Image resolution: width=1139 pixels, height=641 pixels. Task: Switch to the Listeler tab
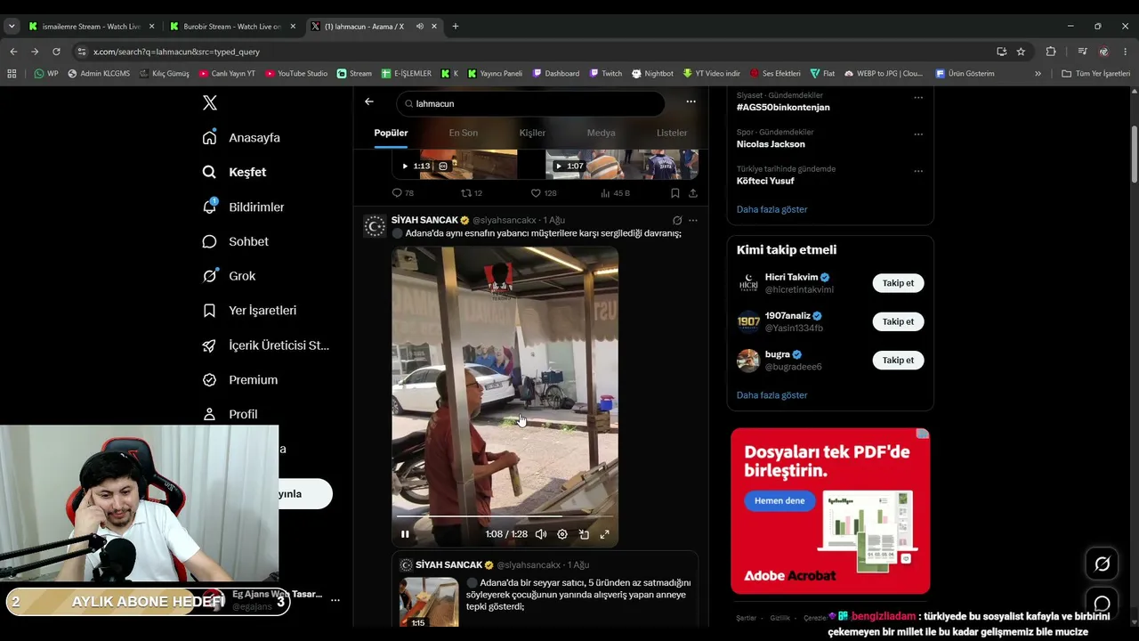click(672, 133)
